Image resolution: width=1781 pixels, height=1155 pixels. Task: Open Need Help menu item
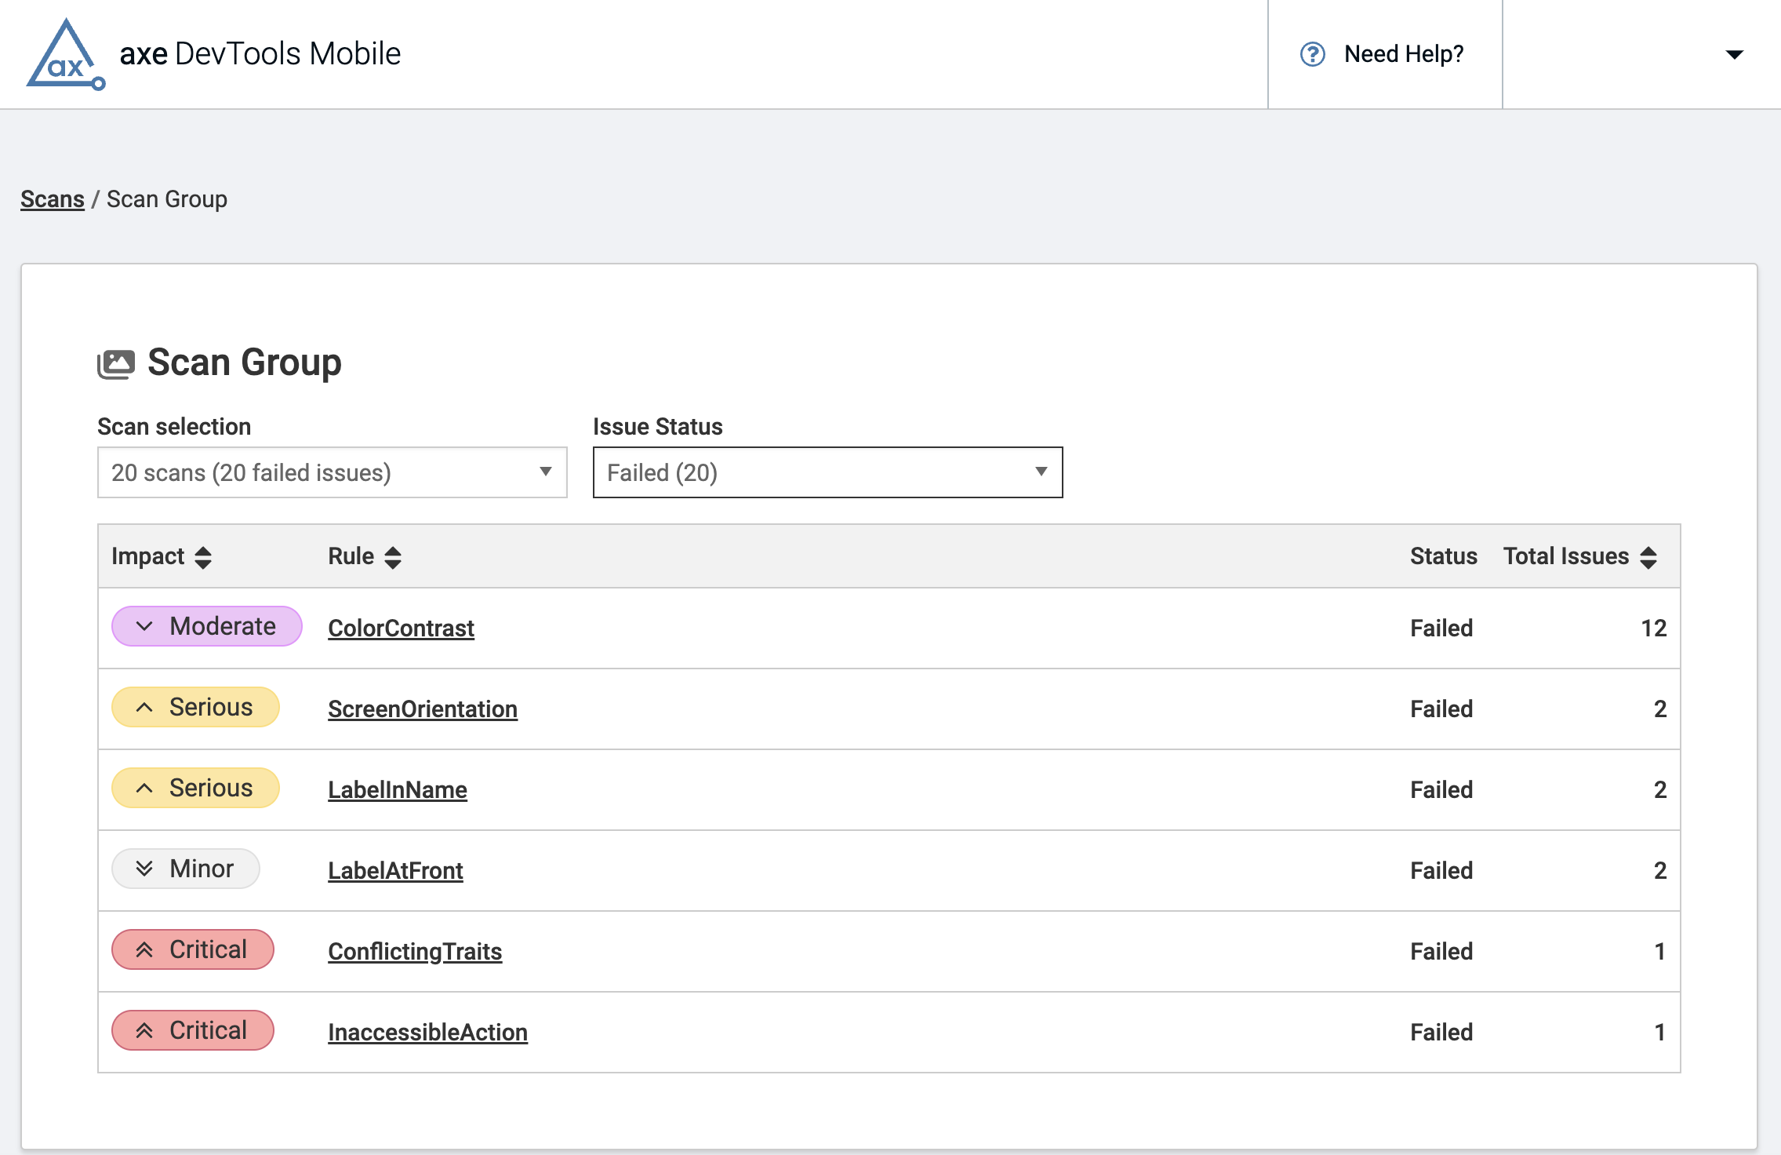coord(1403,54)
